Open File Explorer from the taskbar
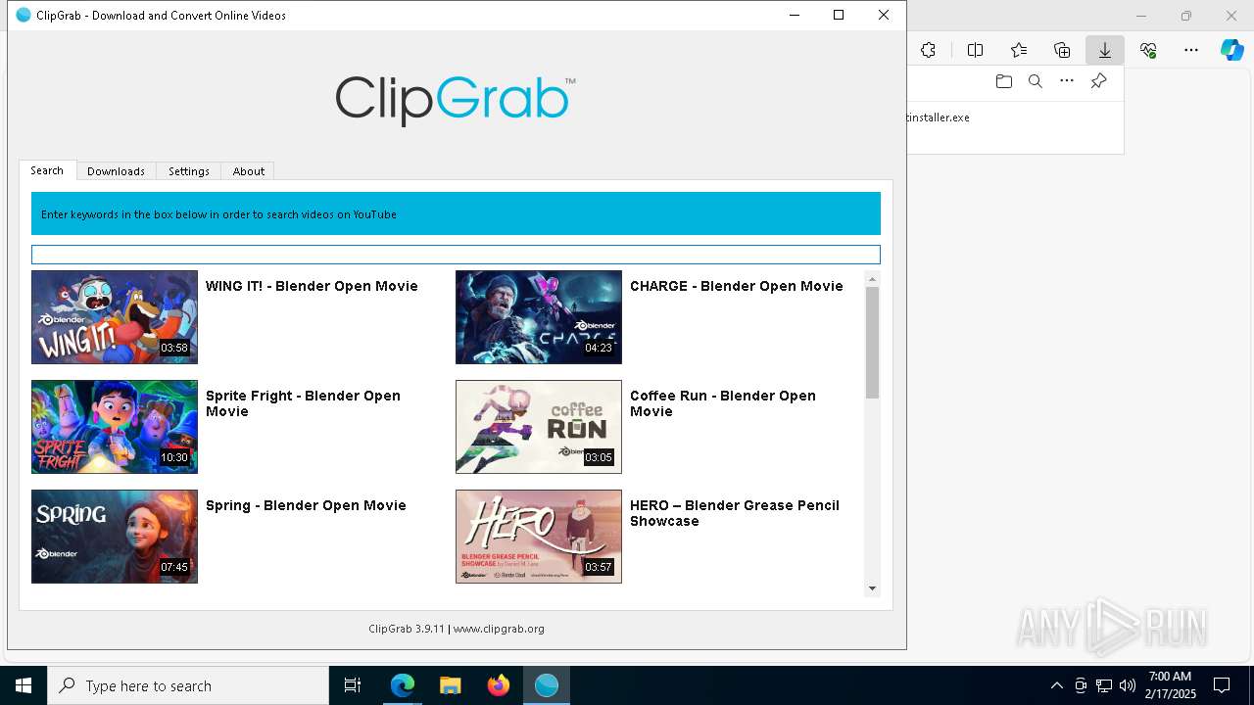This screenshot has height=705, width=1254. coord(450,685)
